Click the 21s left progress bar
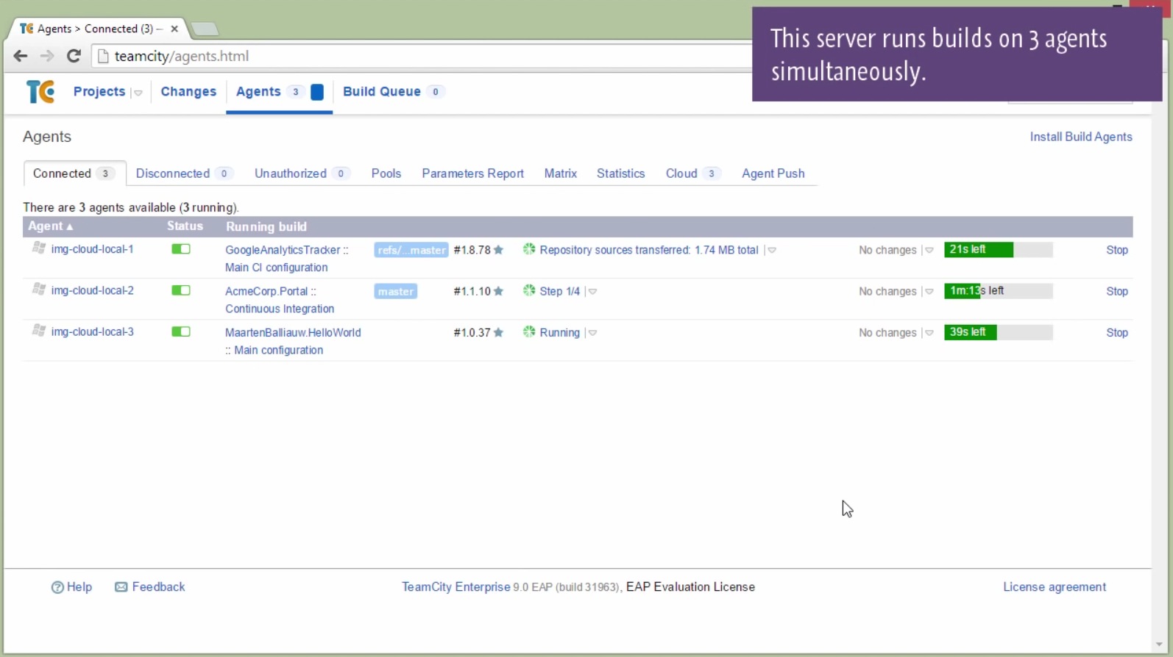Screen dimensions: 1173x657 coord(999,250)
